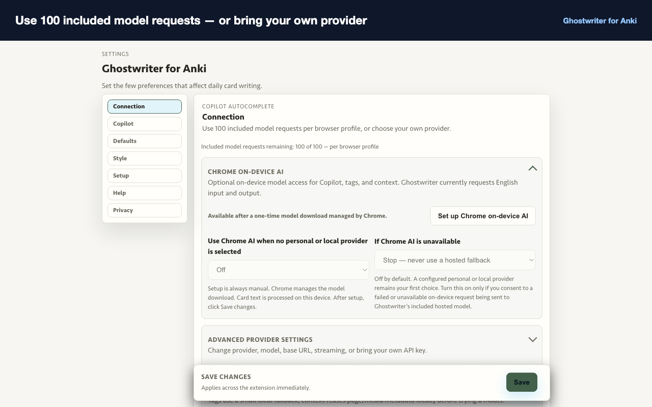The image size is (652, 407).
Task: Open the Use Chrome AI dropdown set to Off
Action: click(x=288, y=270)
